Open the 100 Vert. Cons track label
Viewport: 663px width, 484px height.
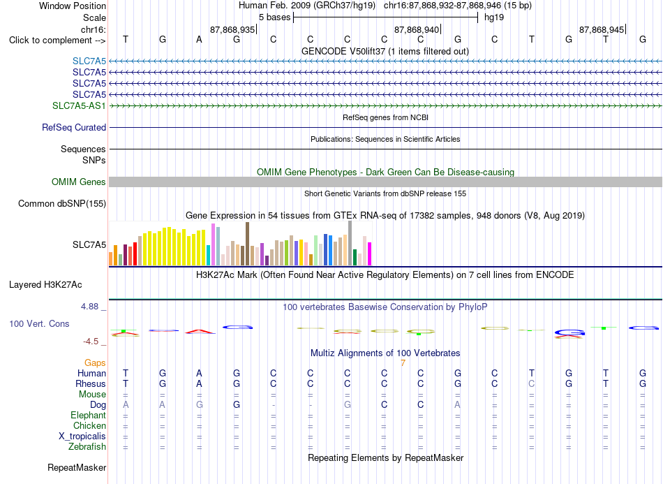tap(39, 323)
